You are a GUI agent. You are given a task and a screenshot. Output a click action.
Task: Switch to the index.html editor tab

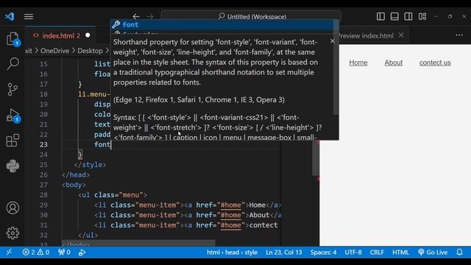[x=61, y=36]
